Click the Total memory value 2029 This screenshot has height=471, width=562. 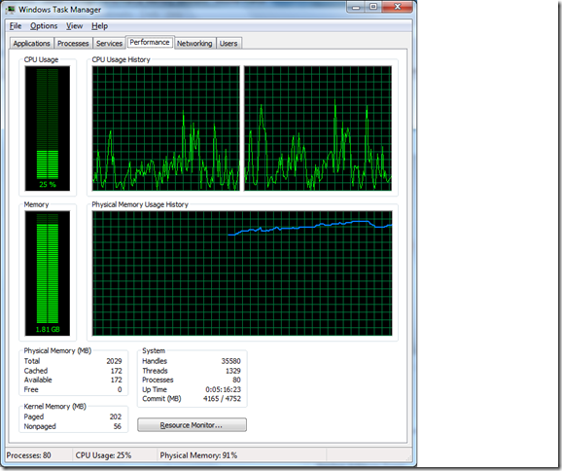click(x=114, y=361)
